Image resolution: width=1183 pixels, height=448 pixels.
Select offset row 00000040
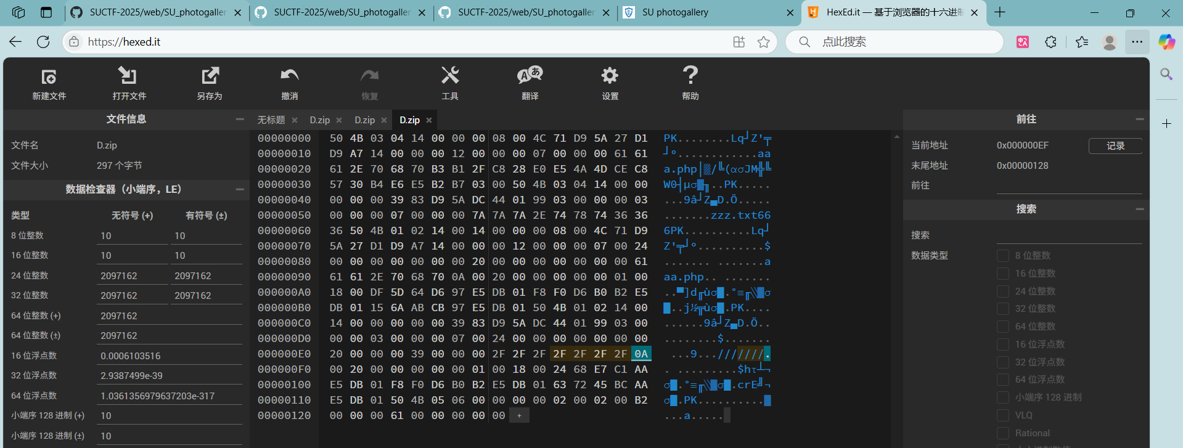284,200
